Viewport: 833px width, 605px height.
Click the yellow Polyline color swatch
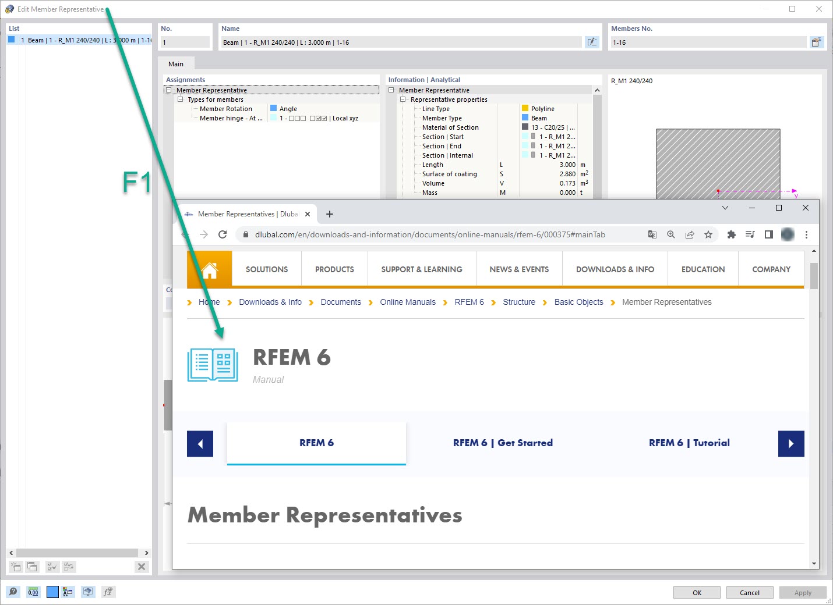525,108
